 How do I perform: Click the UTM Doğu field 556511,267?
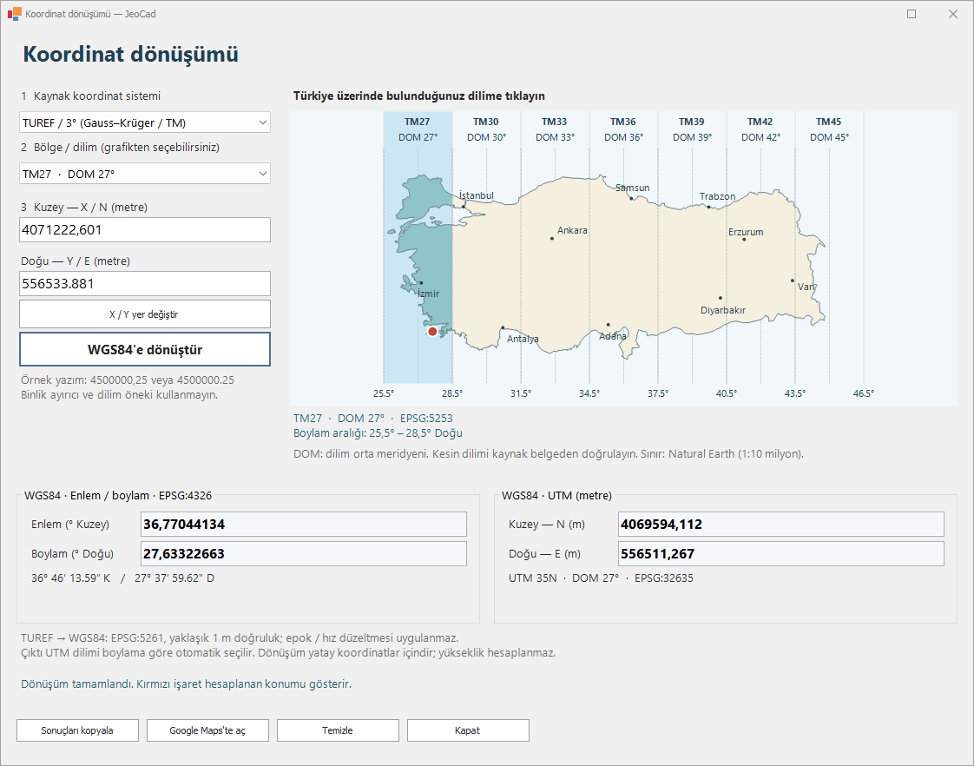781,553
